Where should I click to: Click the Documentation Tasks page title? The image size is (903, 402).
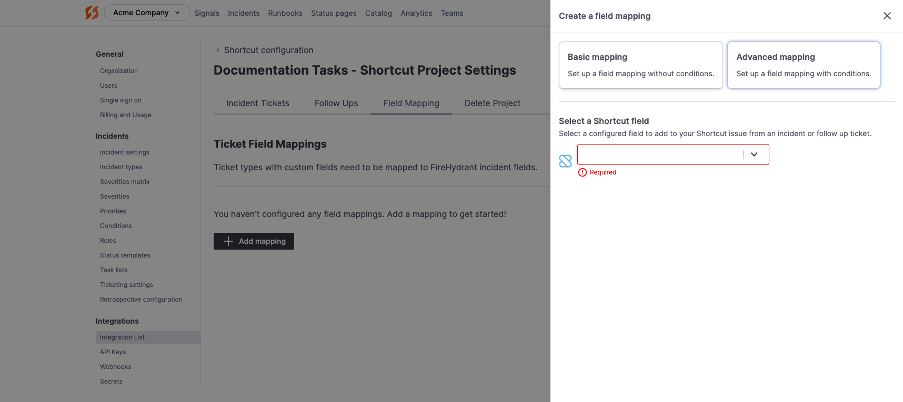pyautogui.click(x=365, y=70)
